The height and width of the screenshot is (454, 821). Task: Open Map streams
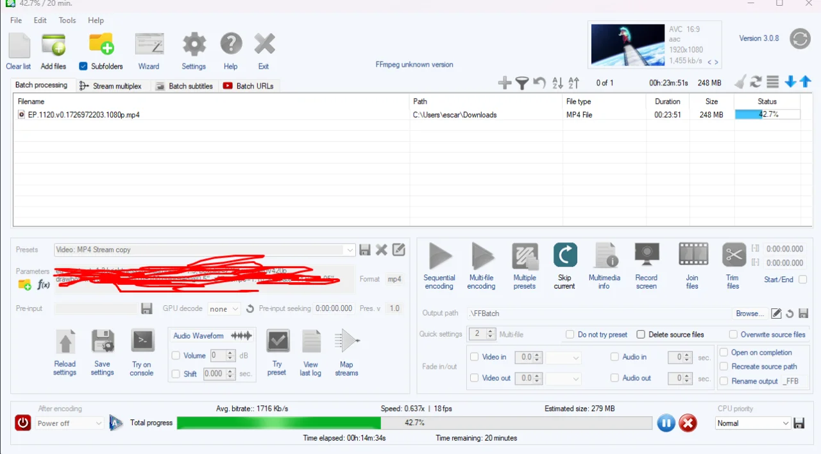(347, 341)
